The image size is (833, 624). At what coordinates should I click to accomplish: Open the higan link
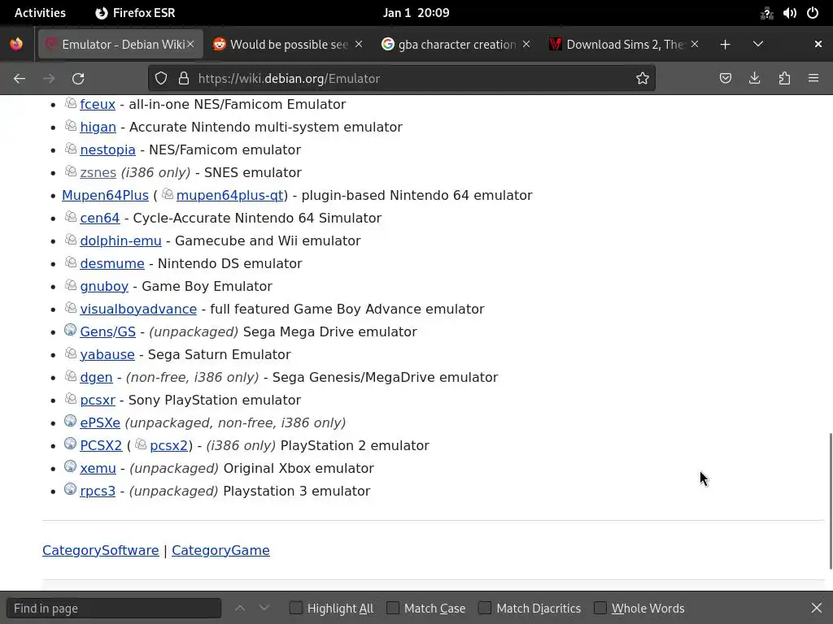(98, 128)
